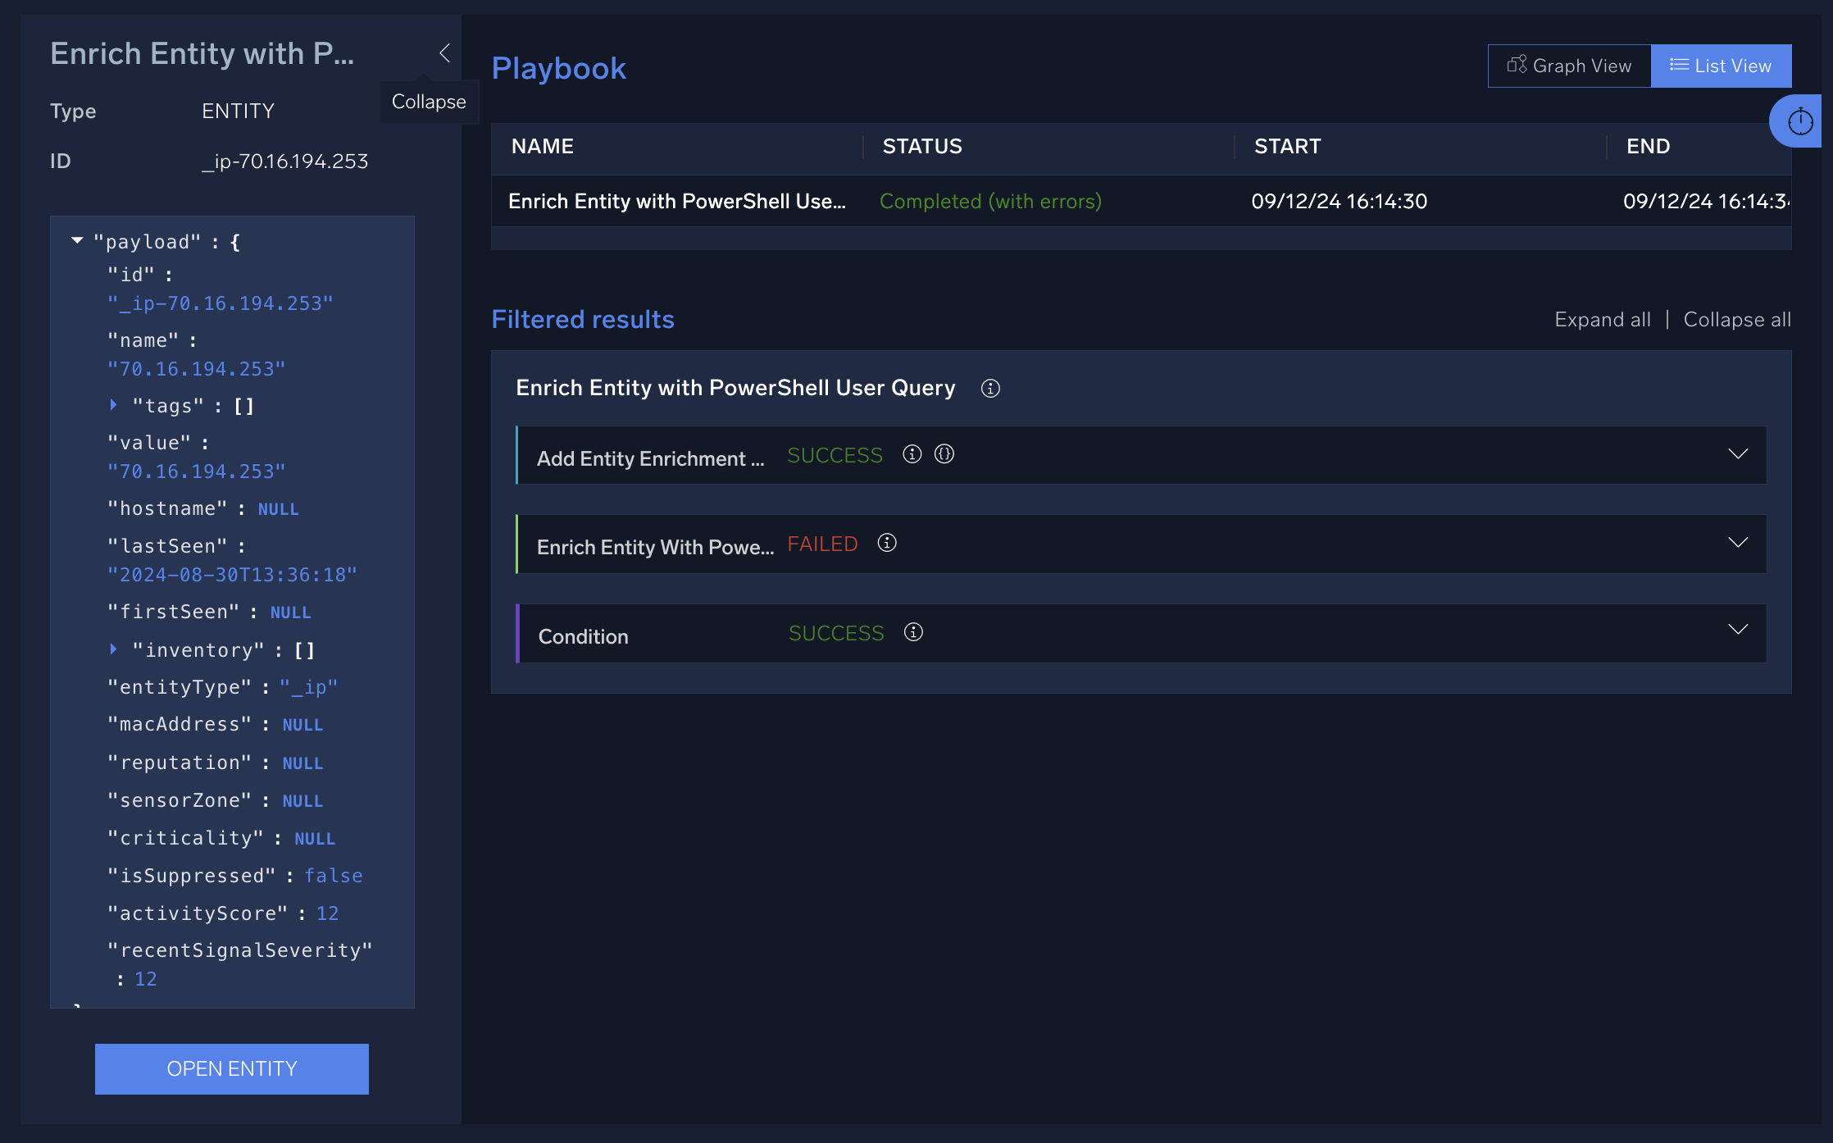Click the playbook info icon in header
Viewport: 1833px width, 1143px height.
[991, 389]
